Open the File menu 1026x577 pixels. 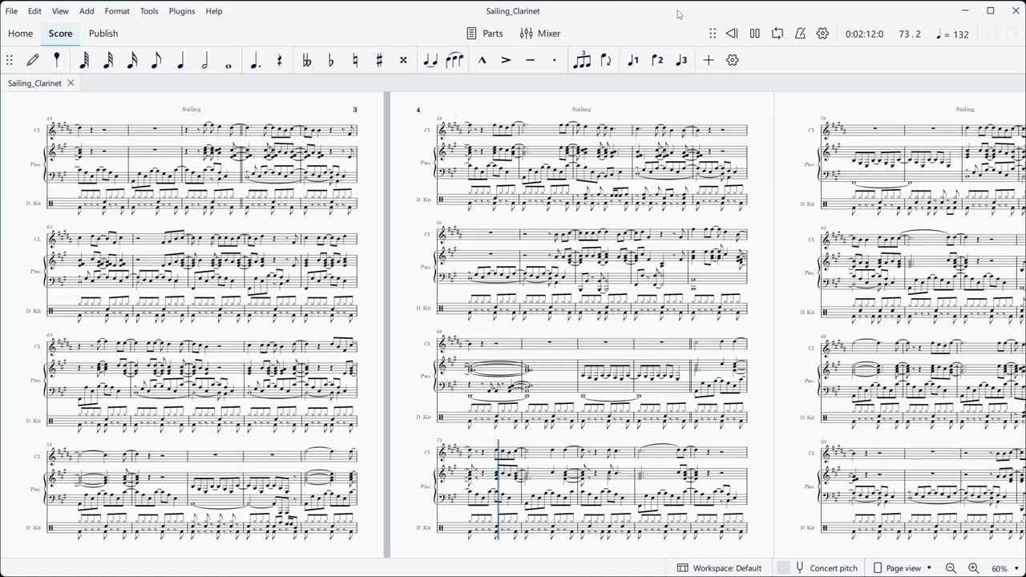tap(11, 11)
